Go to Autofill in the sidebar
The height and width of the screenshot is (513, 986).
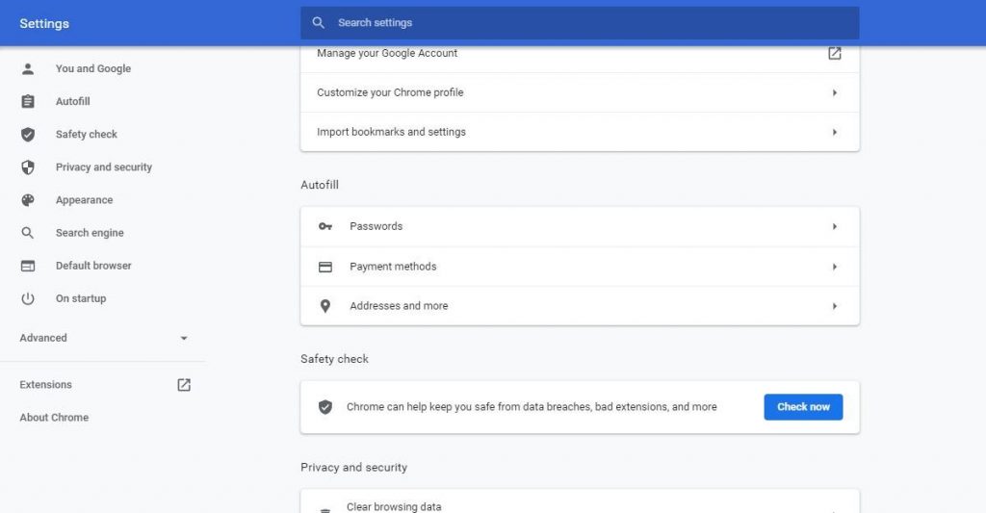tap(73, 101)
